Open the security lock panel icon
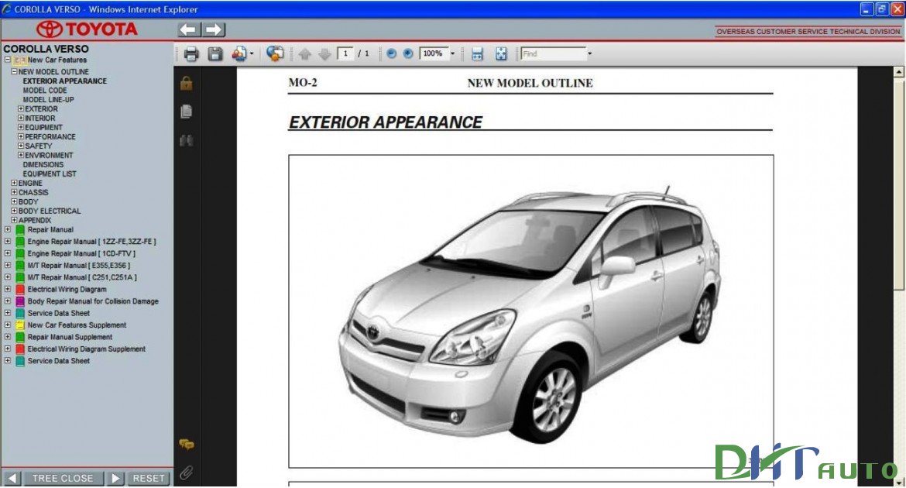906x488 pixels. click(x=186, y=83)
